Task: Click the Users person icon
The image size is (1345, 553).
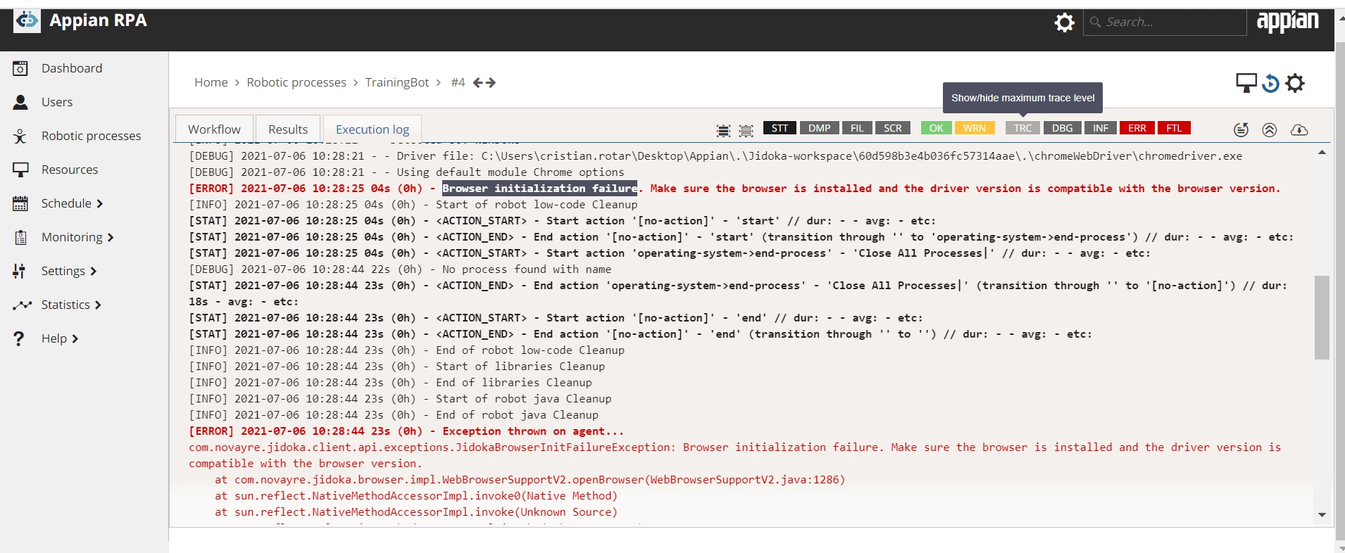Action: pyautogui.click(x=20, y=102)
